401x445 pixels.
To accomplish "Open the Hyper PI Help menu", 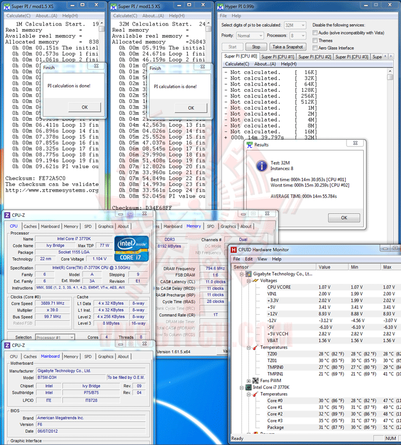I will [x=236, y=16].
